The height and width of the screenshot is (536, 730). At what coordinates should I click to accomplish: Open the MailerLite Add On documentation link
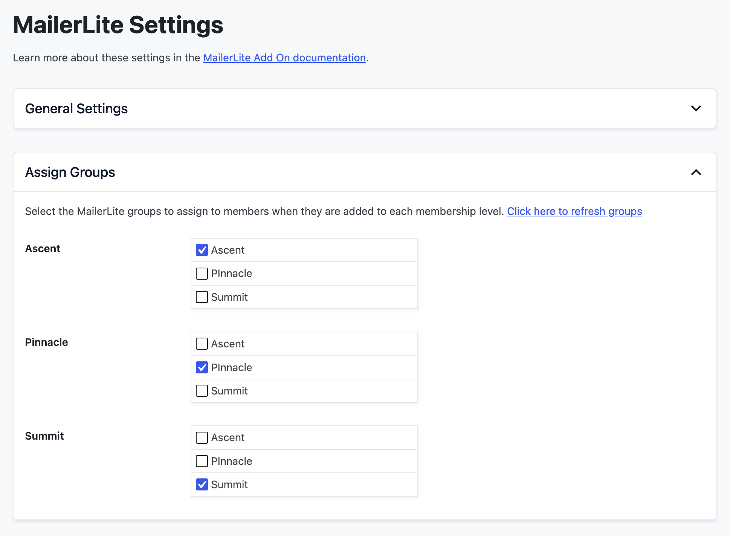284,58
